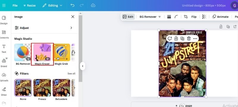Click See all filters link

tap(71, 74)
